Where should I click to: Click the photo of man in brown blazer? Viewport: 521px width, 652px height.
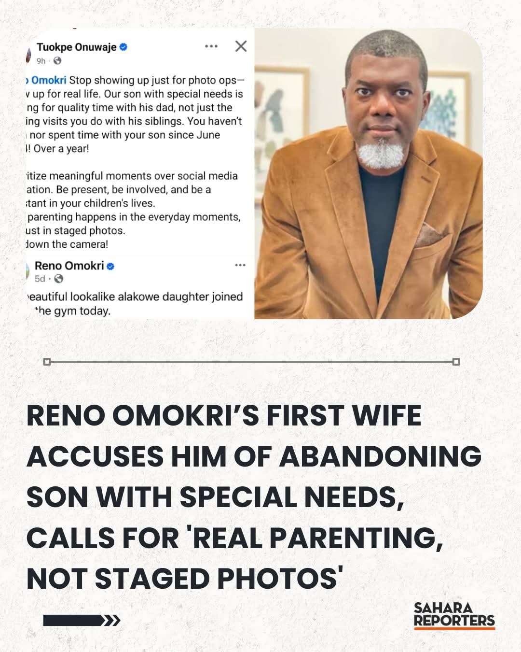tap(369, 174)
